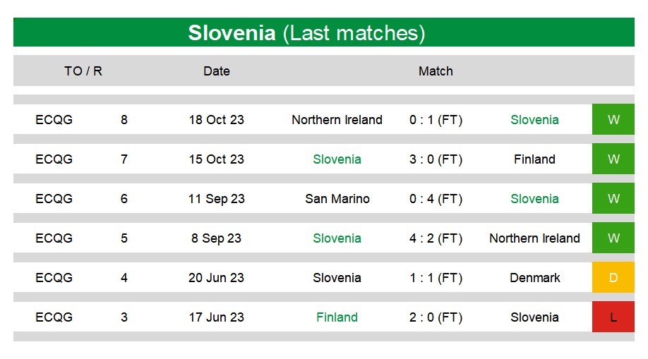Select San Marino team name
Viewport: 648px width, 359px height.
pos(337,199)
